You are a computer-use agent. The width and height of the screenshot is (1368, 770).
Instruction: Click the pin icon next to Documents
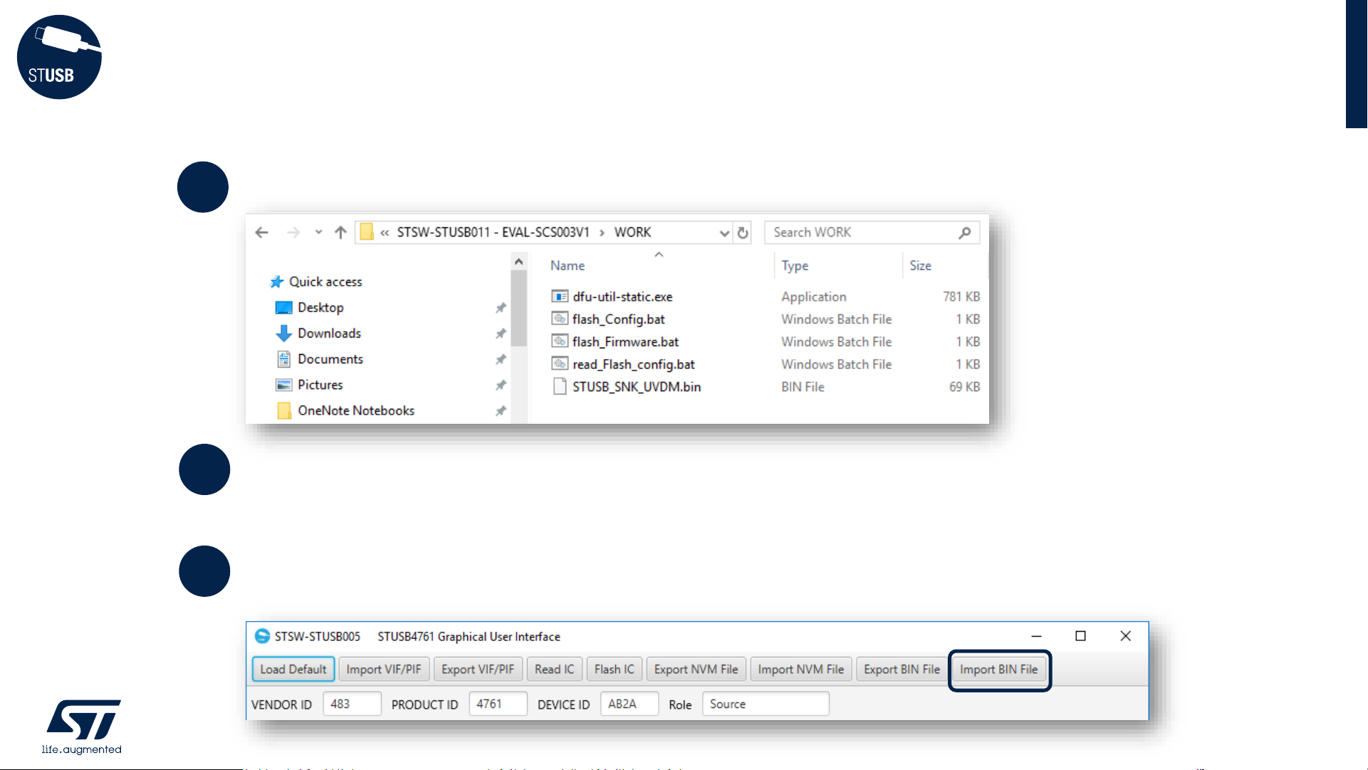point(501,359)
